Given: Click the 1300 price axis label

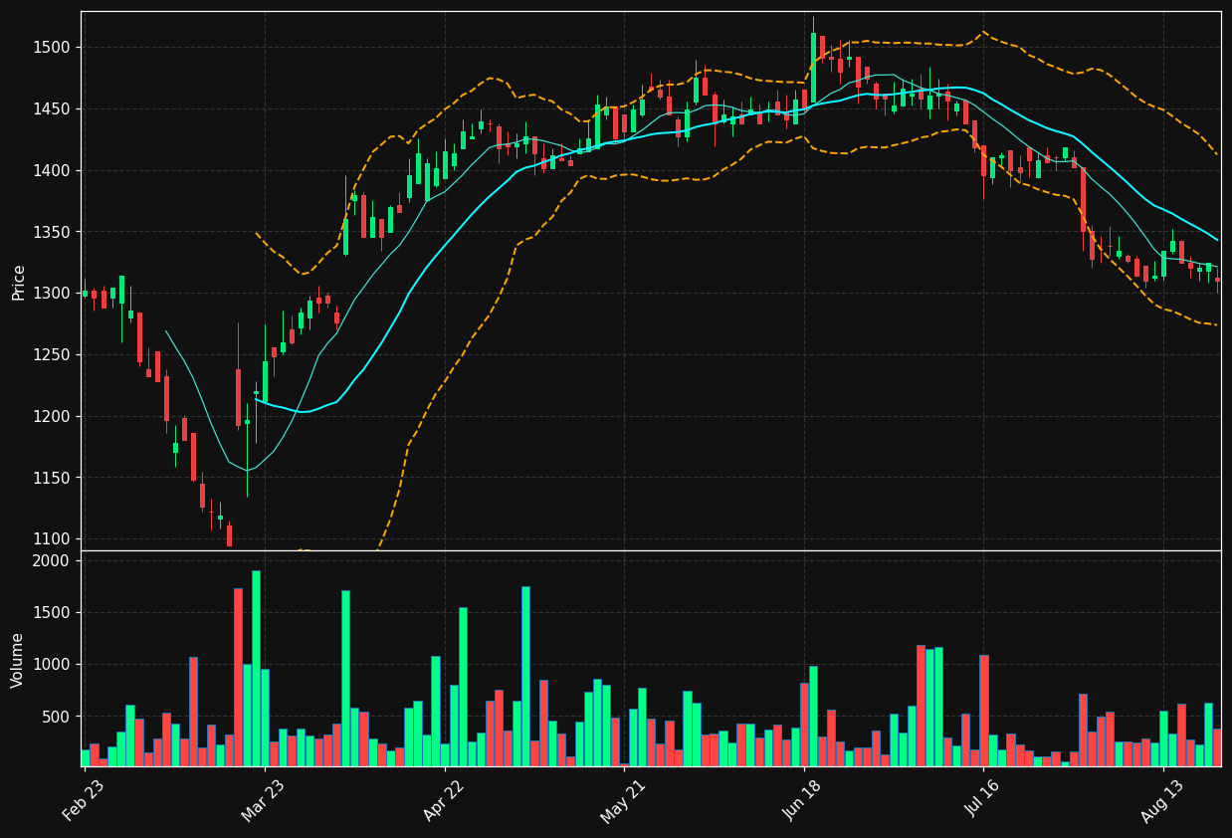Looking at the screenshot, I should tap(54, 294).
